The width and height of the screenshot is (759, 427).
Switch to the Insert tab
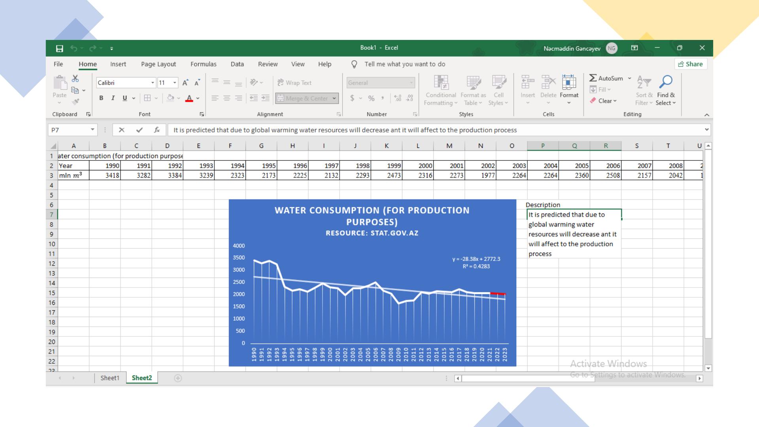[118, 64]
